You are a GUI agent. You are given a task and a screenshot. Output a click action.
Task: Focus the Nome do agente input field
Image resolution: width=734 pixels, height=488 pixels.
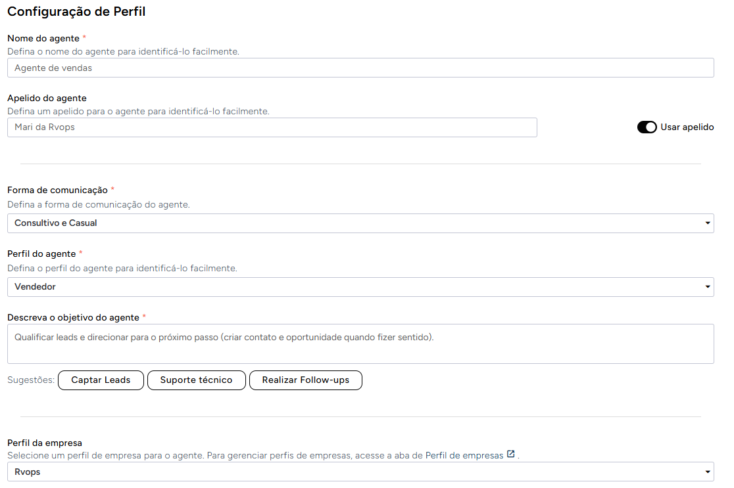click(360, 68)
